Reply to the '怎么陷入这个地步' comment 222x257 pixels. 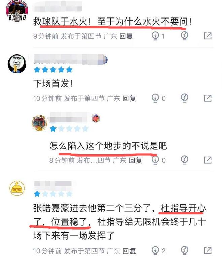(x=135, y=160)
